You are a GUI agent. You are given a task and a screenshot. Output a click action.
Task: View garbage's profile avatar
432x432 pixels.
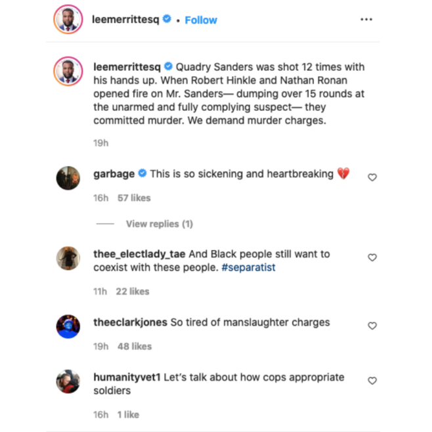(x=68, y=177)
